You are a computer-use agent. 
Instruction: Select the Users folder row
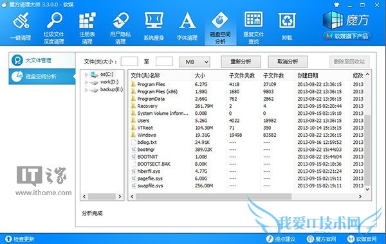coord(246,121)
